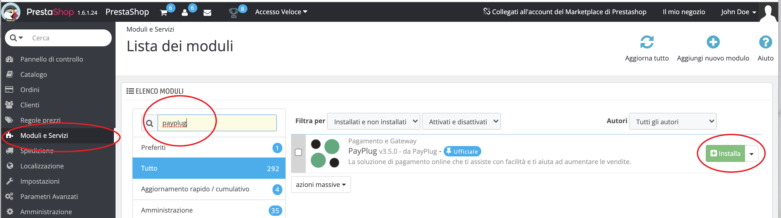Open the John Doe account dropdown
This screenshot has width=781, height=218.
738,12
